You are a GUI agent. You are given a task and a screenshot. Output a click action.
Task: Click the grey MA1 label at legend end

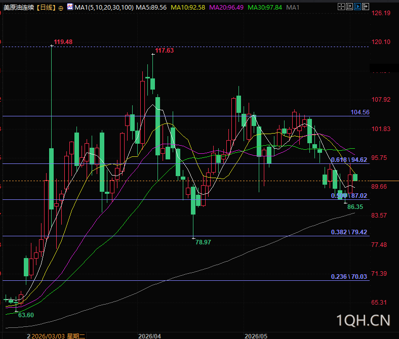coord(293,8)
